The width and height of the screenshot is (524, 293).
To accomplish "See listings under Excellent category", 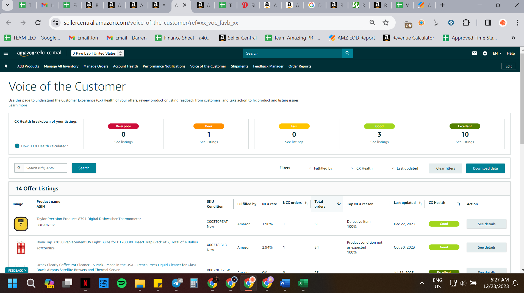I will click(x=465, y=142).
